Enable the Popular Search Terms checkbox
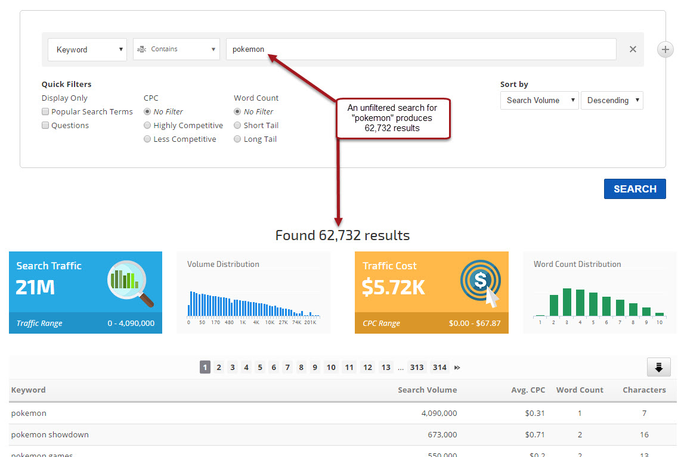 coord(45,112)
